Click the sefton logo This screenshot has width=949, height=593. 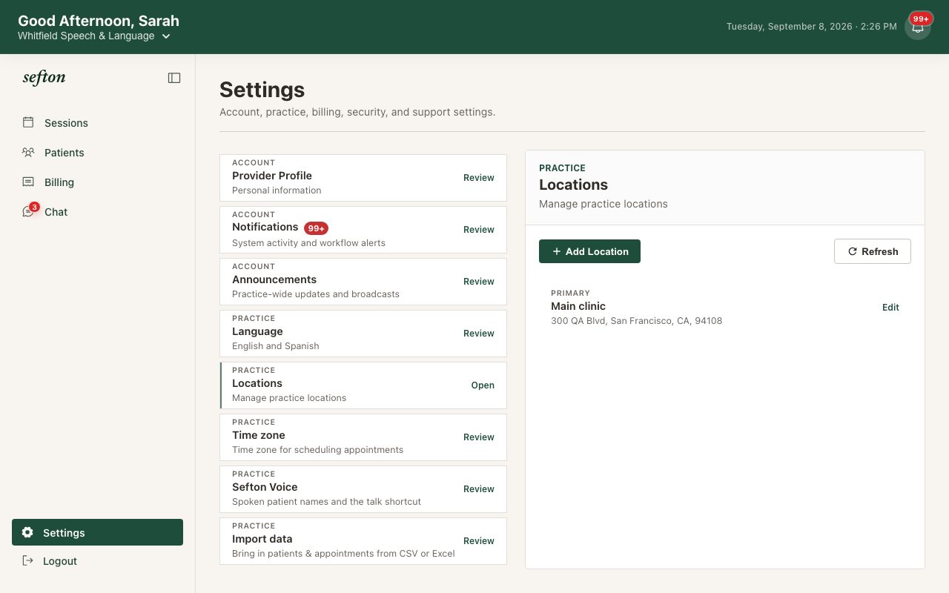[x=44, y=78]
